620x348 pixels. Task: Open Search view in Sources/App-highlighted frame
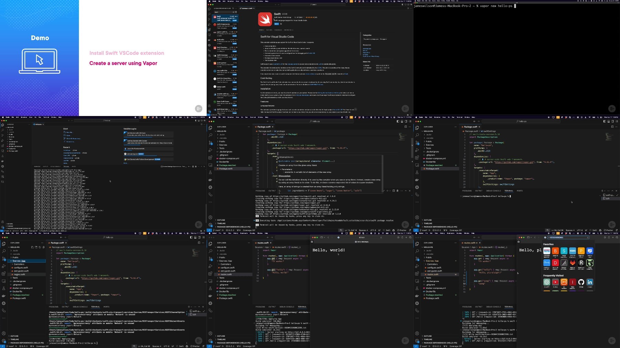coord(4,251)
